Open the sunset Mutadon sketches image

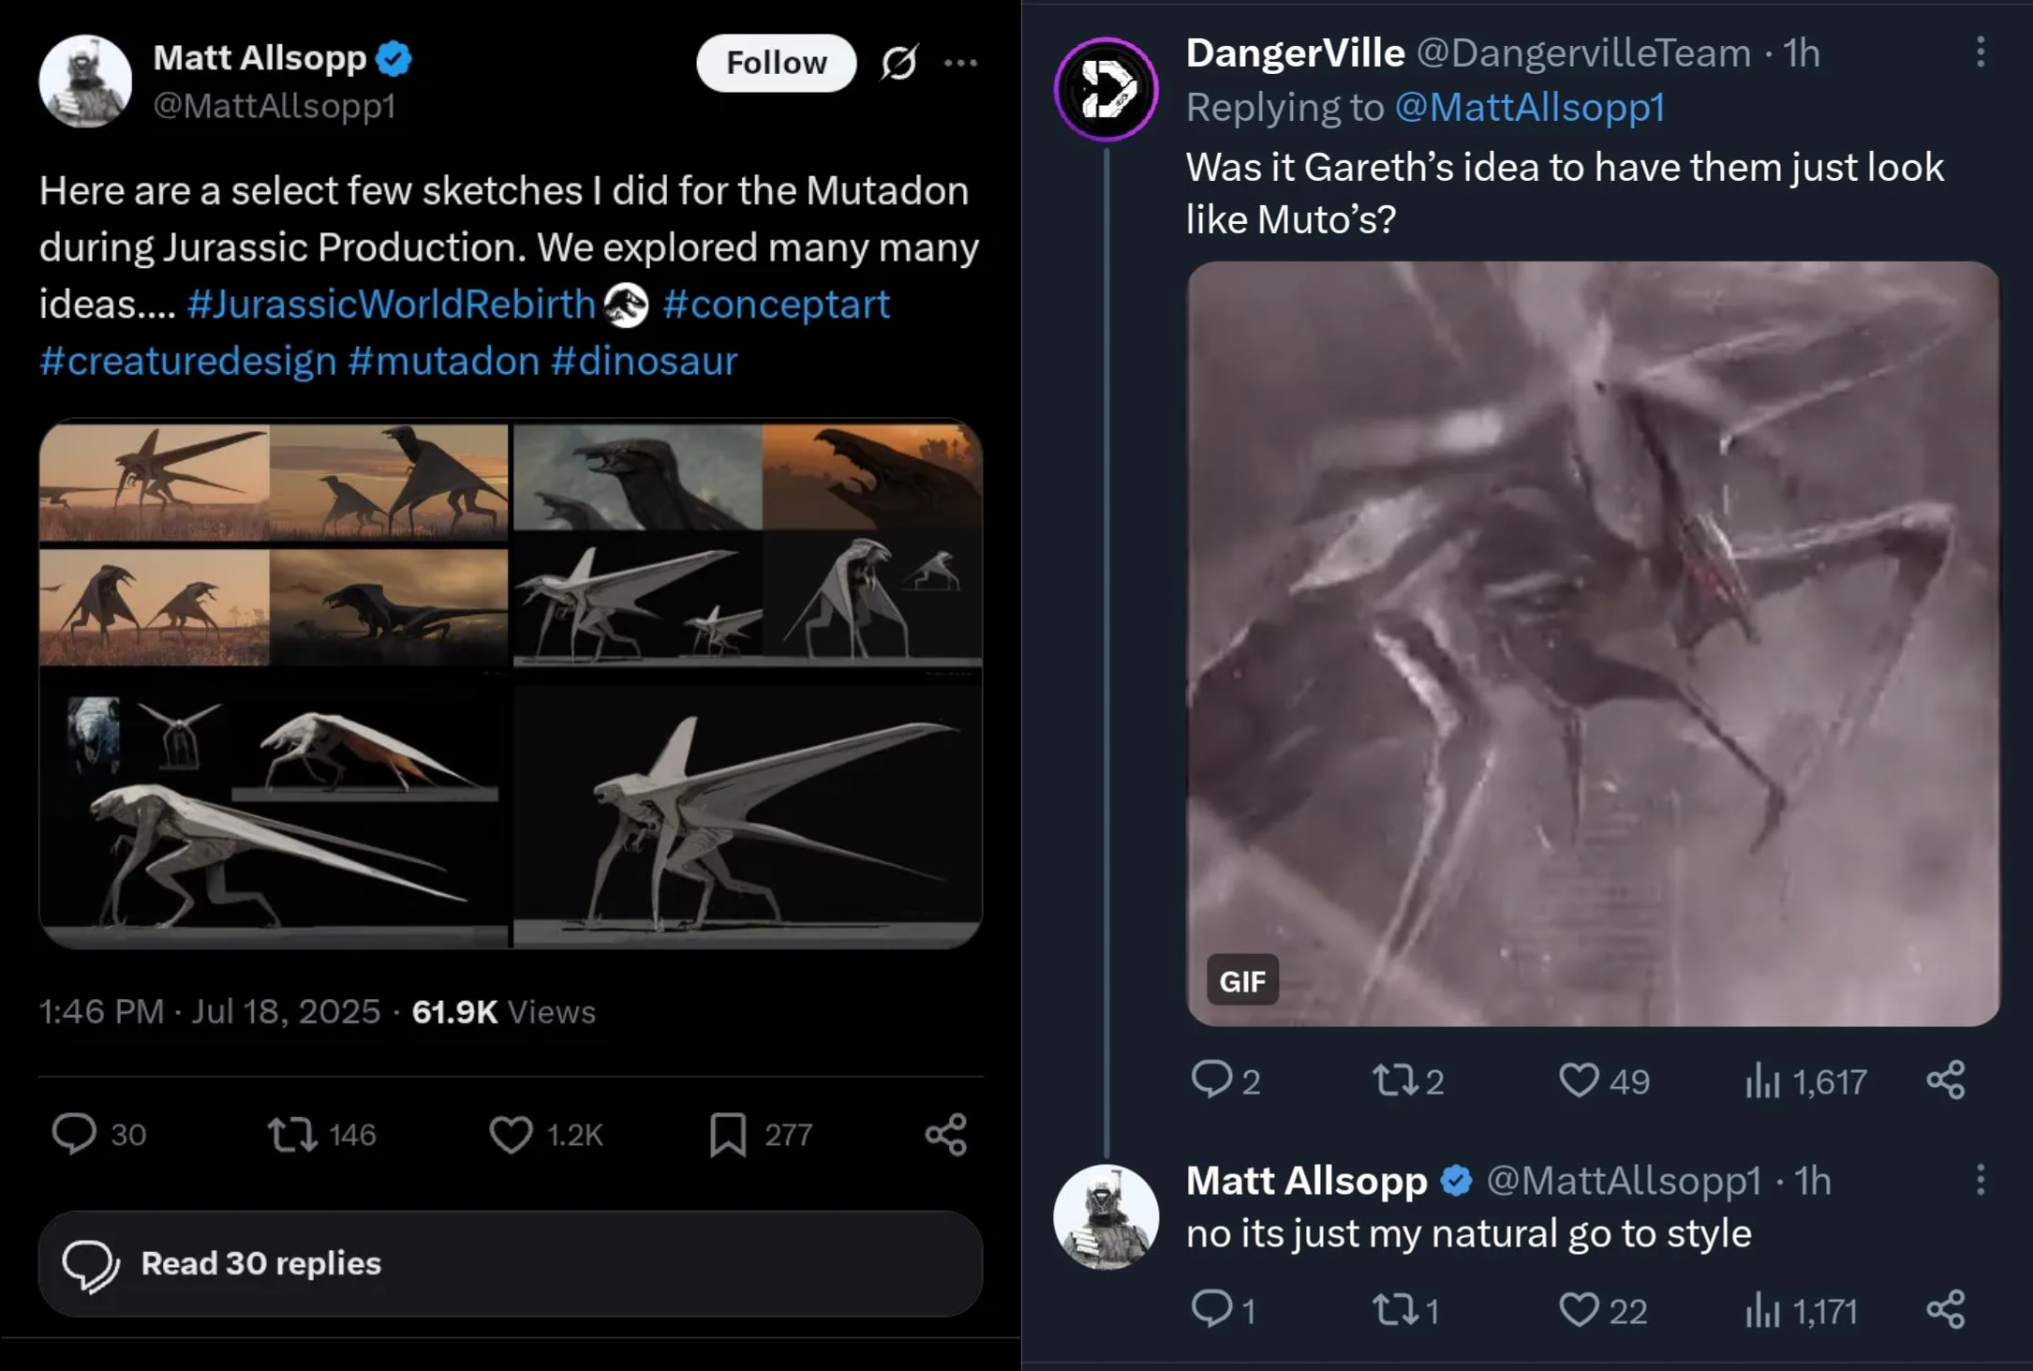click(x=274, y=544)
